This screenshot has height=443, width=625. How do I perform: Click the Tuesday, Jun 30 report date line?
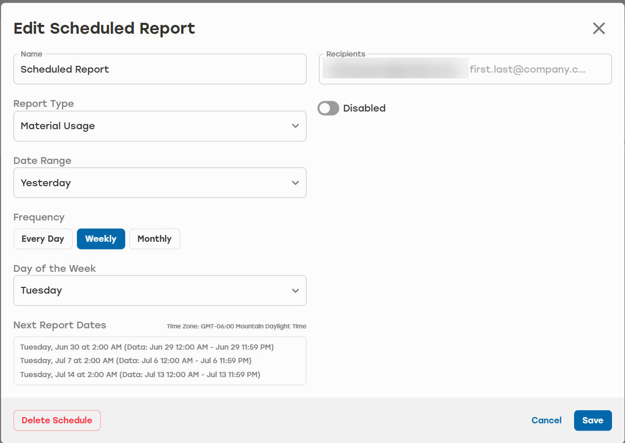point(147,347)
